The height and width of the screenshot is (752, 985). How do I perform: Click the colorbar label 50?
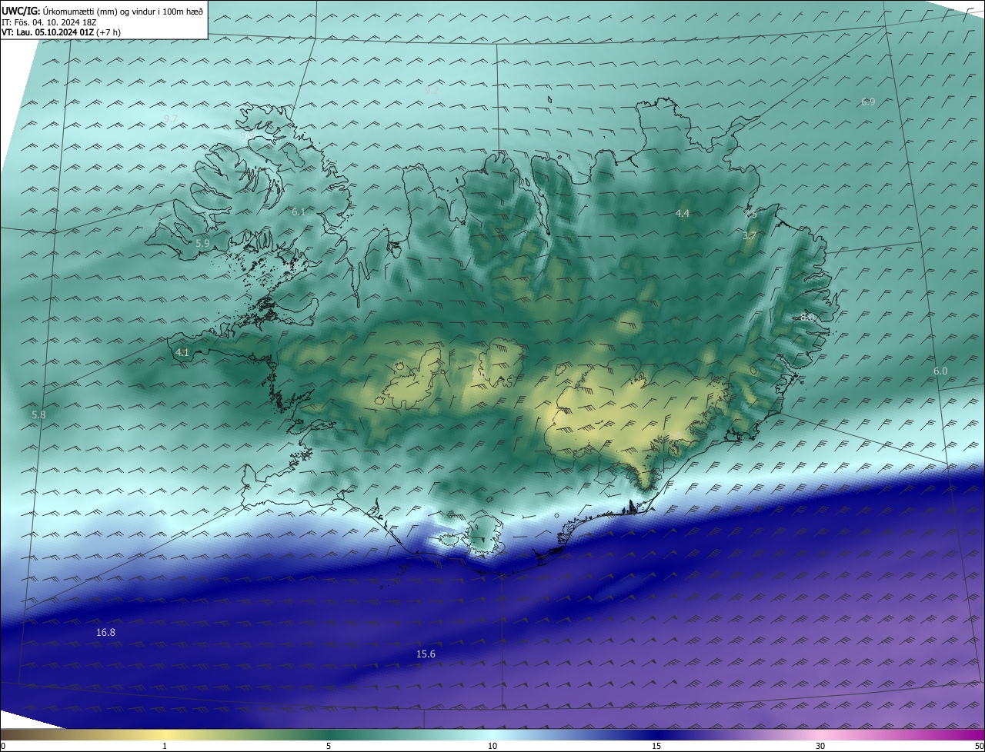pyautogui.click(x=980, y=746)
